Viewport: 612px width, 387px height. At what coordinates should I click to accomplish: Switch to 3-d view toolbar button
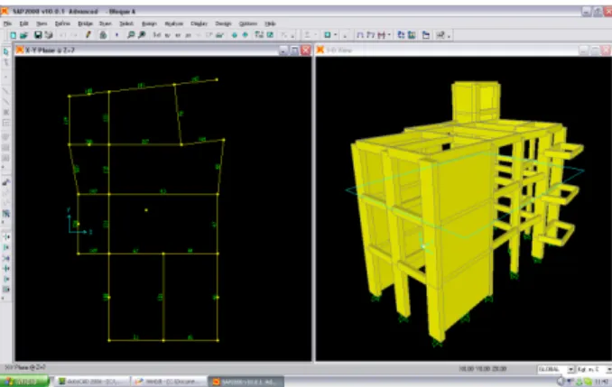point(156,35)
